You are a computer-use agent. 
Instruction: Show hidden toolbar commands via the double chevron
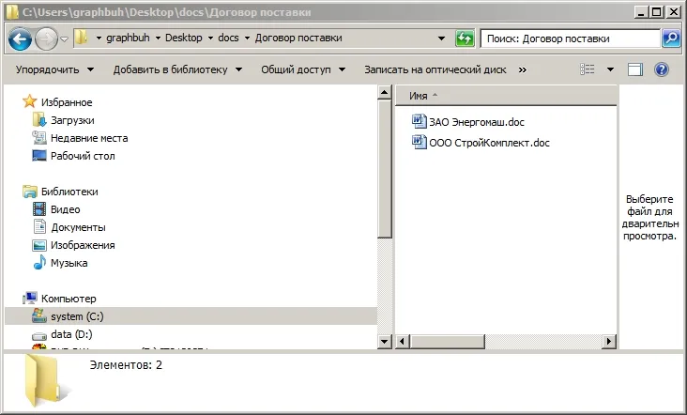[522, 69]
